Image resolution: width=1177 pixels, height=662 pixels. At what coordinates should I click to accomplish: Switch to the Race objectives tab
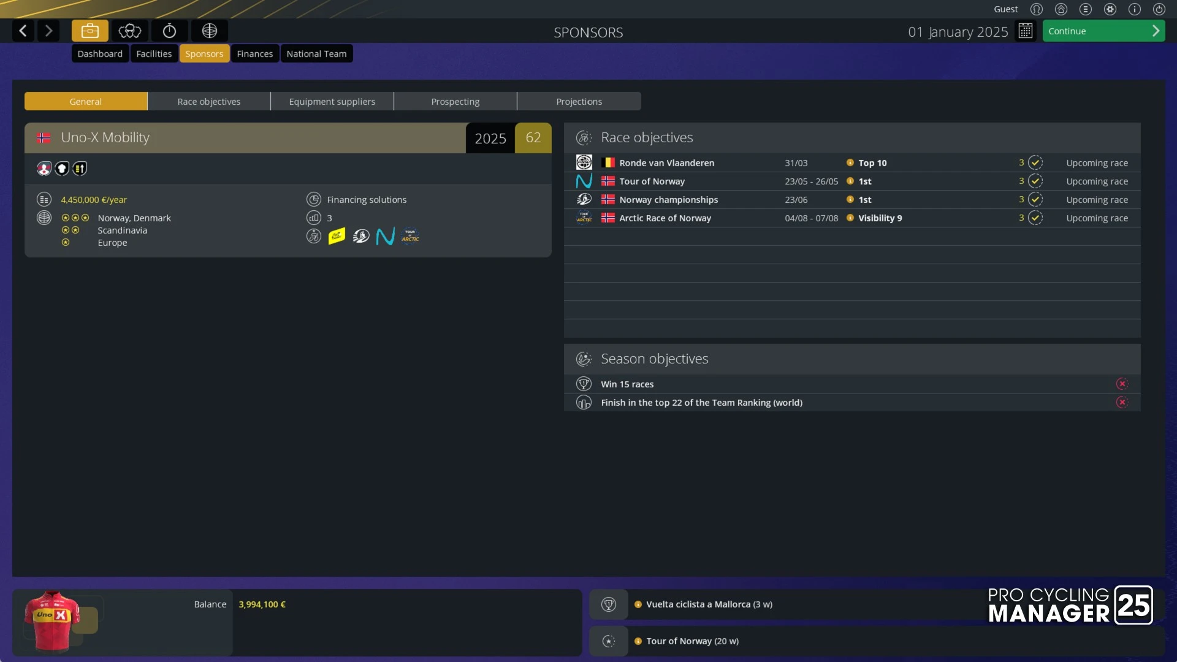pos(209,101)
